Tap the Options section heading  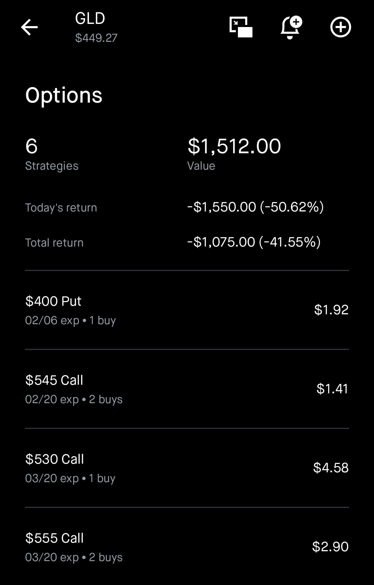[x=64, y=95]
